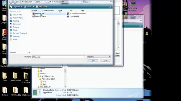Viewport: 181px width, 101px height.
Task: Sort files by Date modified column
Action: coord(49,11)
